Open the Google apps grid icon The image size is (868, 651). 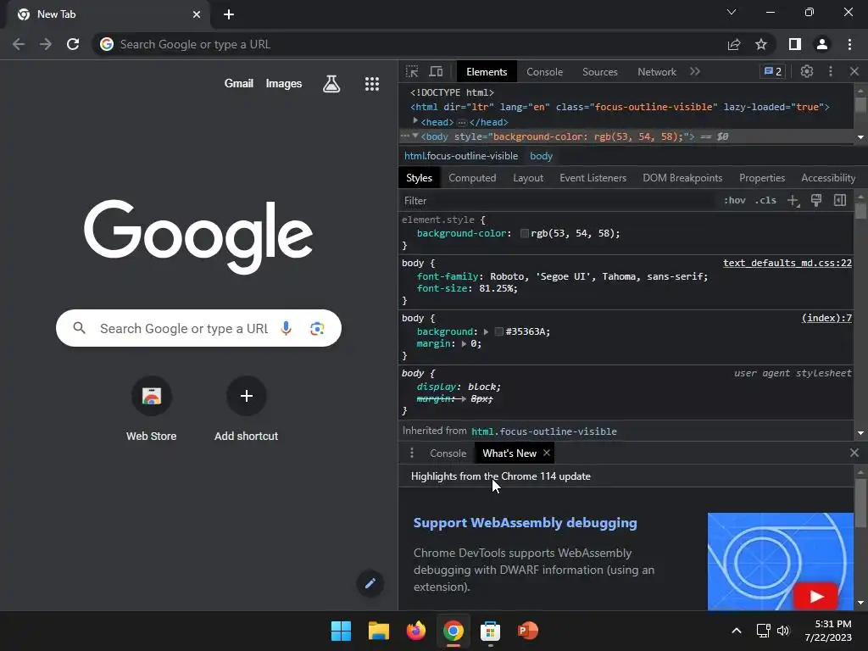pos(372,84)
